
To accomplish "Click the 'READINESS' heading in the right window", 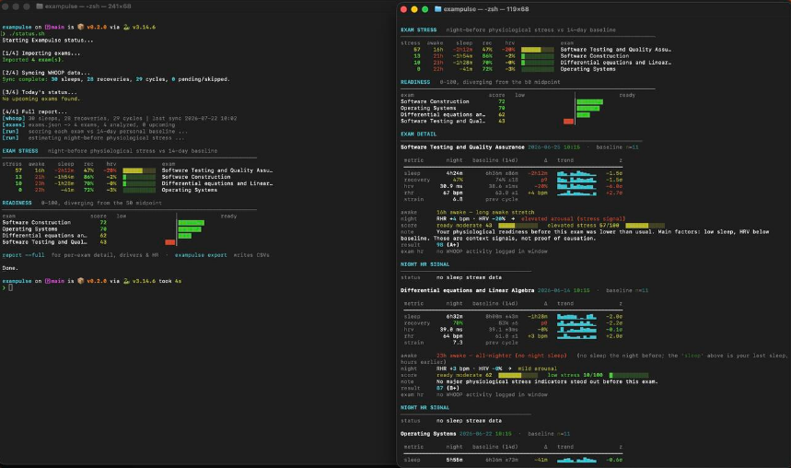I will [x=415, y=82].
